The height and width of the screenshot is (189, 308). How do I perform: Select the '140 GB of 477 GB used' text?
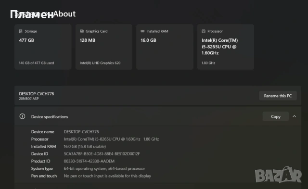coord(37,63)
